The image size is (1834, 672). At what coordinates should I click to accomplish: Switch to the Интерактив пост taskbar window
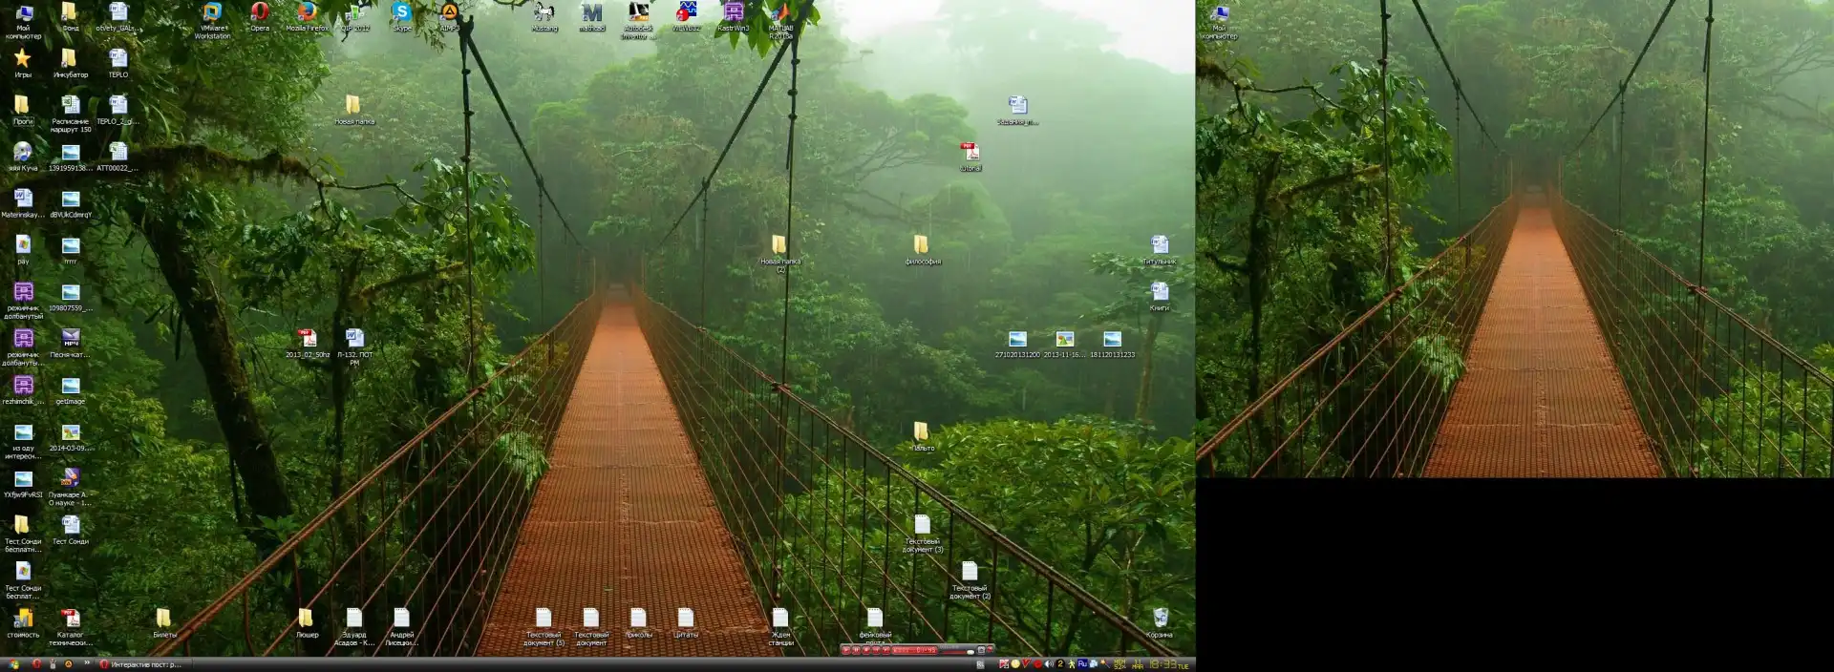click(141, 664)
